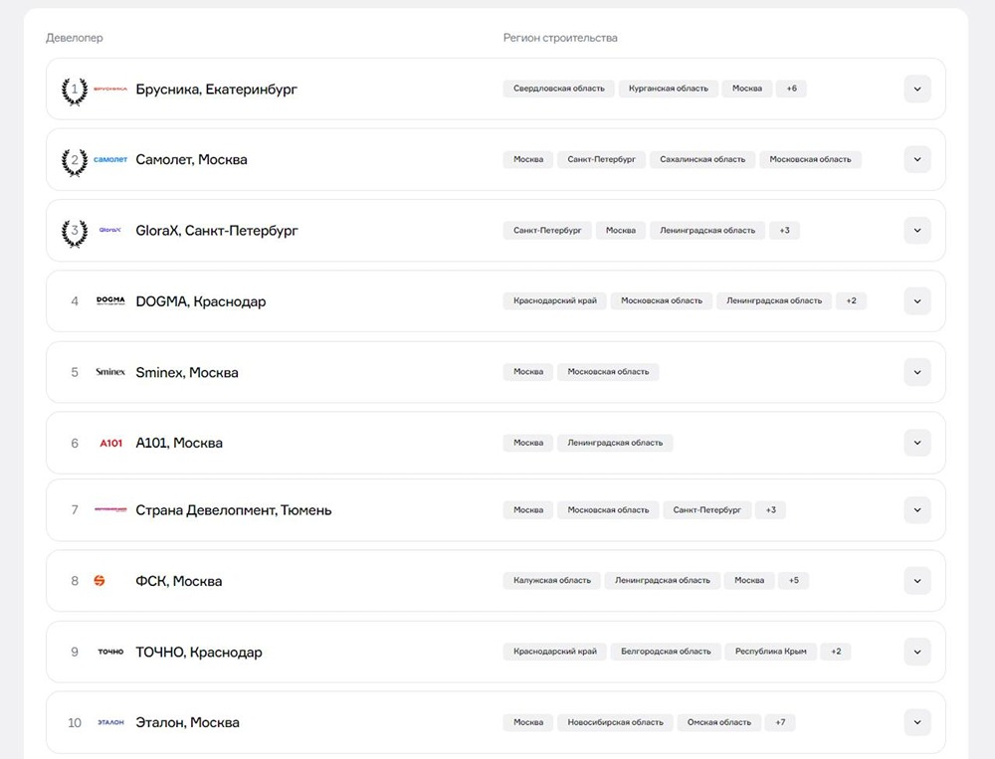Click the Sminex logo icon
Viewport: 995px width, 759px height.
tap(109, 372)
